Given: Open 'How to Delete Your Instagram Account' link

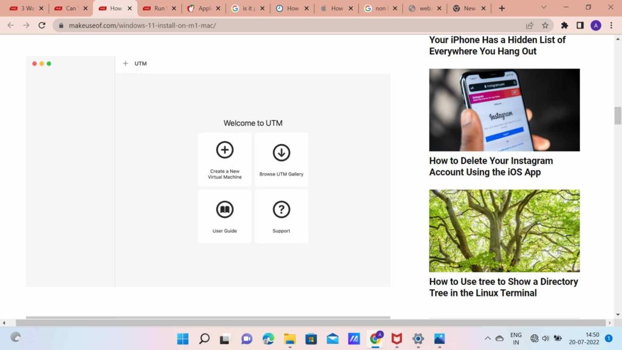Looking at the screenshot, I should [491, 166].
